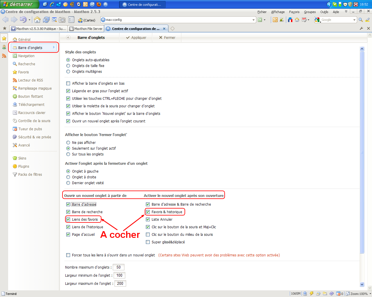
Task: Select Onglets multilignes radio button
Action: [x=68, y=72]
